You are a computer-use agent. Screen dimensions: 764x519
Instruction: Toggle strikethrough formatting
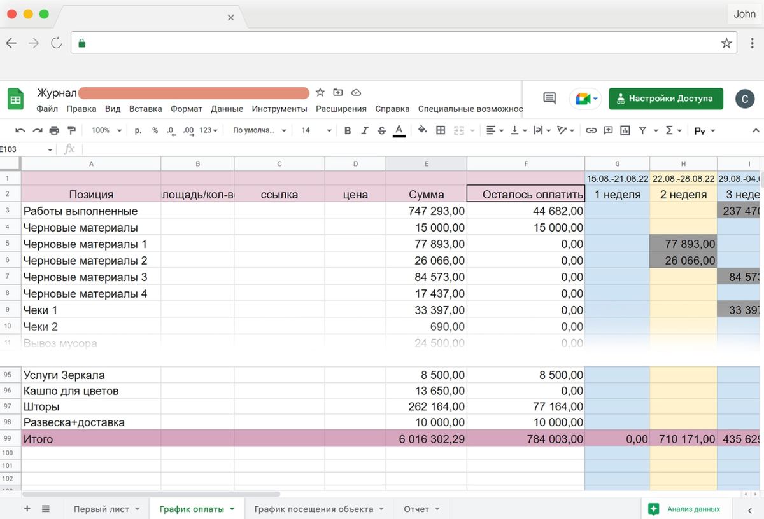click(x=381, y=130)
